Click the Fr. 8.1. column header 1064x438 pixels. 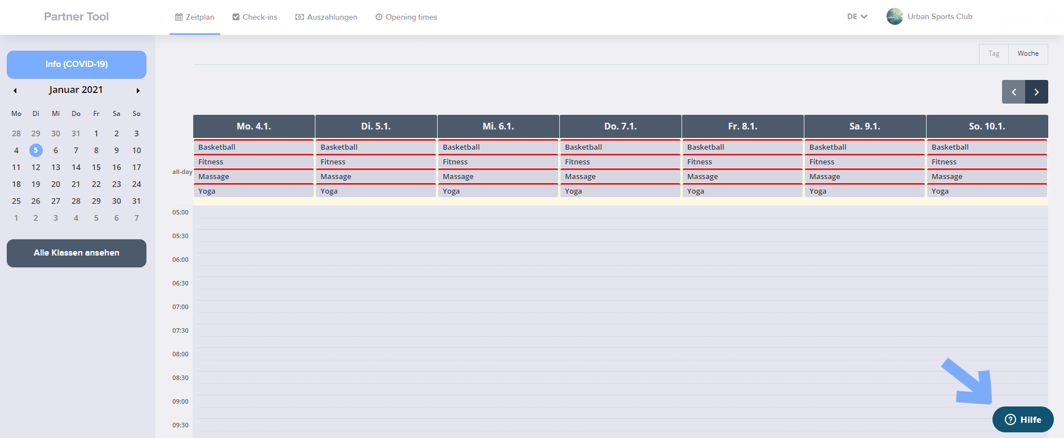pos(743,126)
